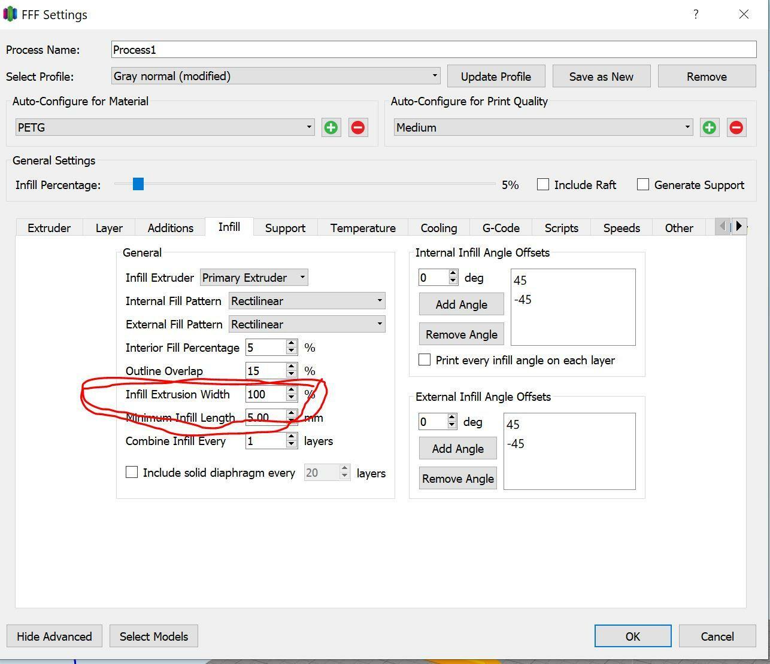The image size is (770, 664).
Task: Expand the Select Profile dropdown
Action: (275, 76)
